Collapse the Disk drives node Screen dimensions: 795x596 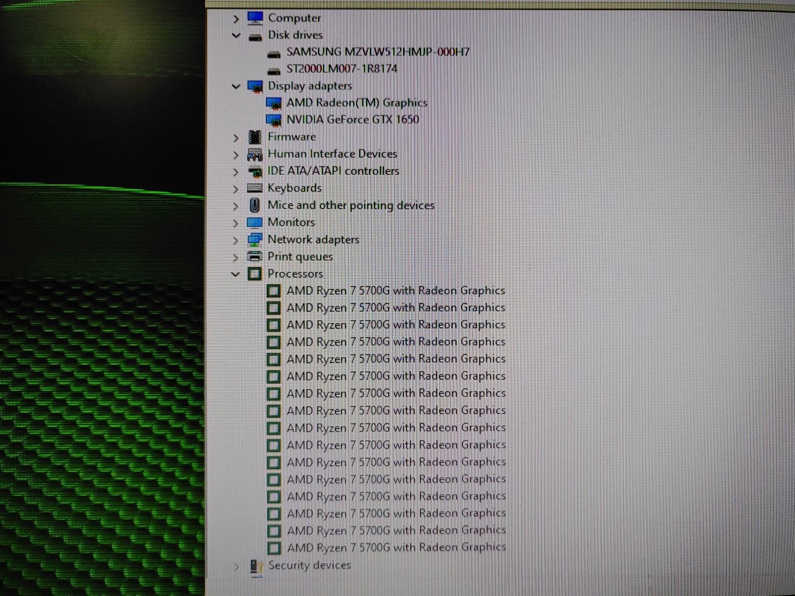236,36
